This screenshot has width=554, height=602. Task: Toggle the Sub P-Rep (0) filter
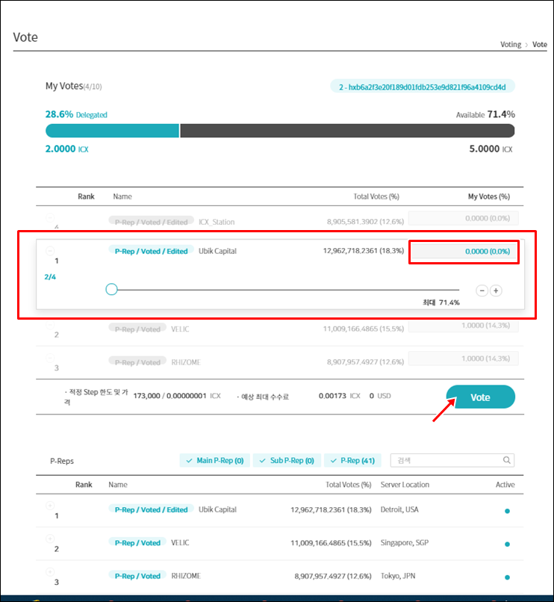point(287,460)
